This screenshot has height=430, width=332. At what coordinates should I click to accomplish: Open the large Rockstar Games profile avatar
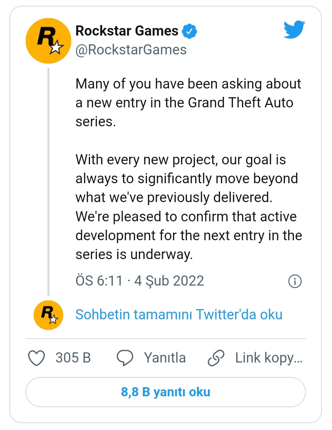(x=48, y=41)
